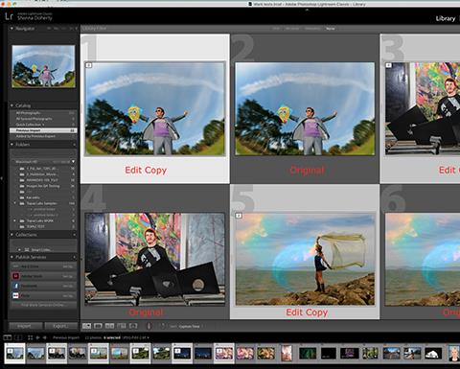Open the Macintosh HD volume dropdown arrow

(x=73, y=162)
